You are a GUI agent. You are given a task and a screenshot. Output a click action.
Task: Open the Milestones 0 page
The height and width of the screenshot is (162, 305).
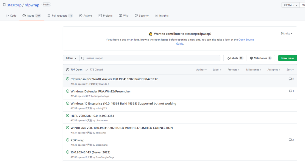(x=261, y=58)
